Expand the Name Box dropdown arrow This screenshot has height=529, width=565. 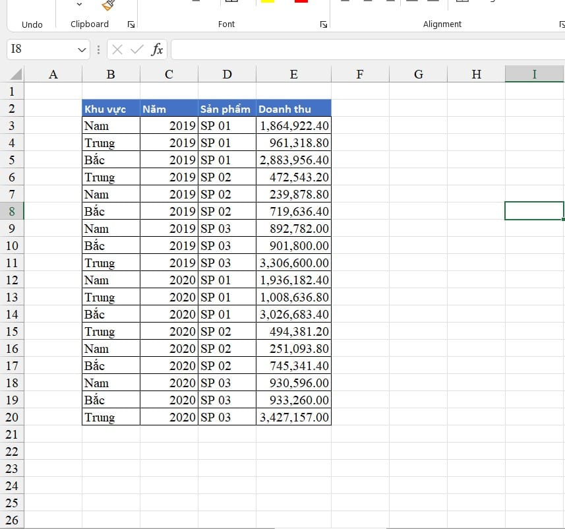coord(82,49)
